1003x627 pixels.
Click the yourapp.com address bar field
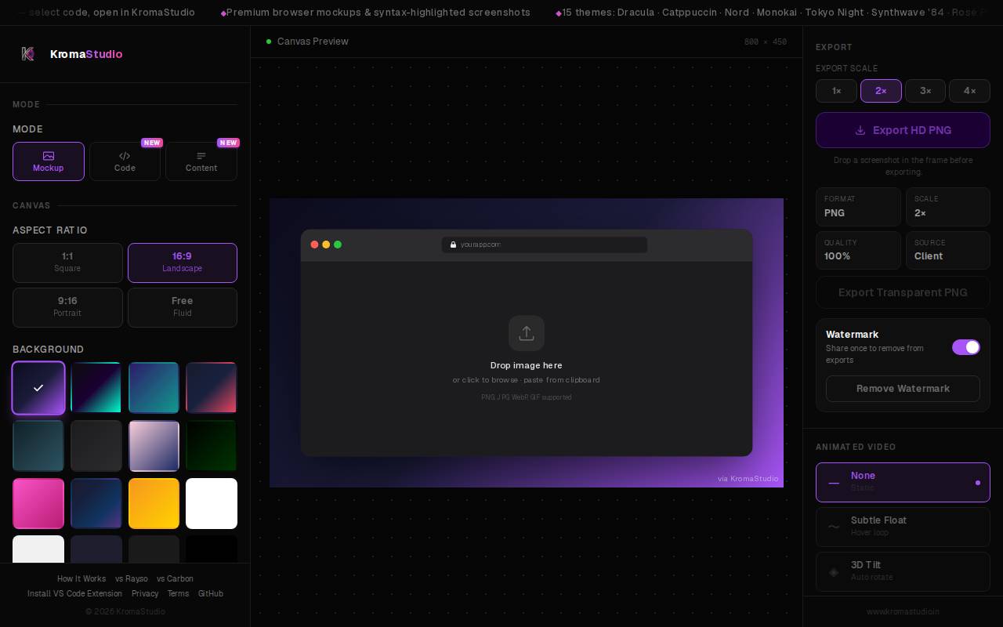tap(545, 245)
